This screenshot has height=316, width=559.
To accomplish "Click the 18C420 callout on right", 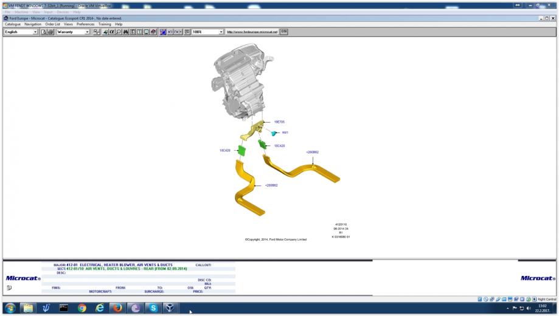I will pos(279,146).
